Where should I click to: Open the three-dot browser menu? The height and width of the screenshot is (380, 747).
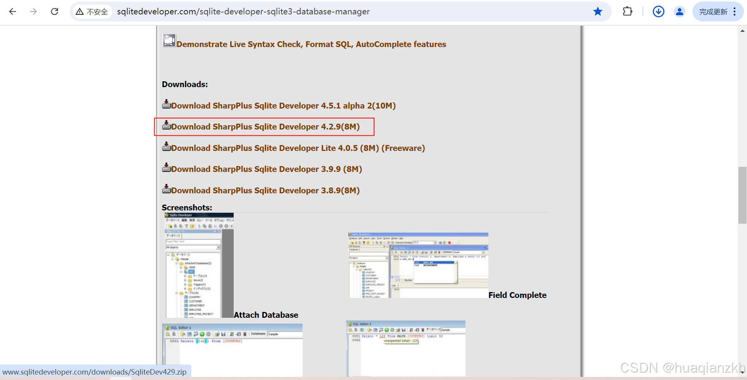(x=735, y=12)
